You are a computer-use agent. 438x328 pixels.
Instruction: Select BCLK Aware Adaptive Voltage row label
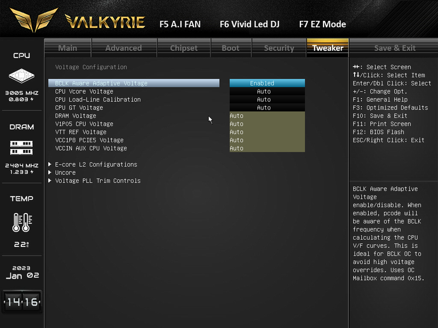coord(134,83)
